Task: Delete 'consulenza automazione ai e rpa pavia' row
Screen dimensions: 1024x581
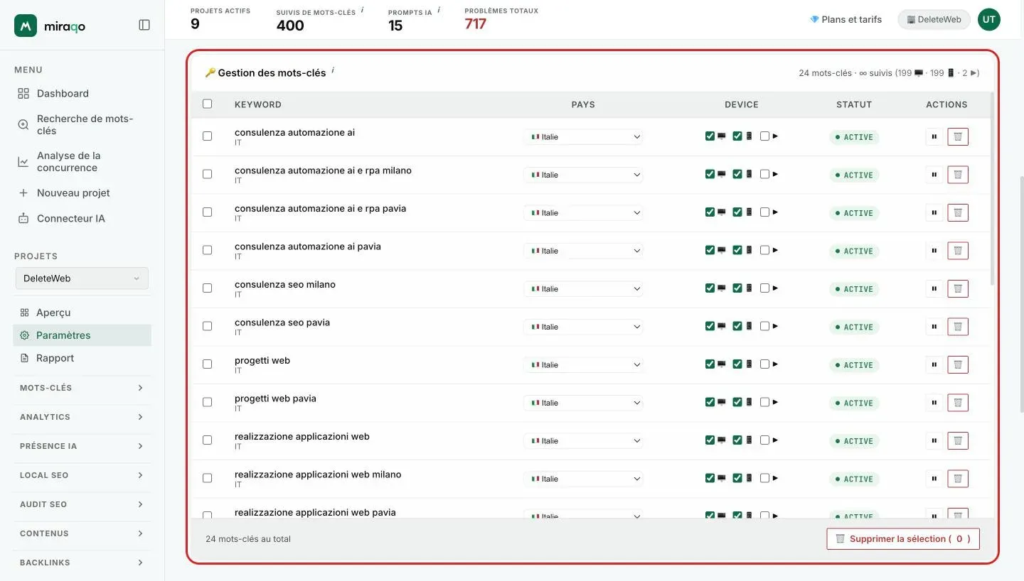Action: tap(958, 212)
